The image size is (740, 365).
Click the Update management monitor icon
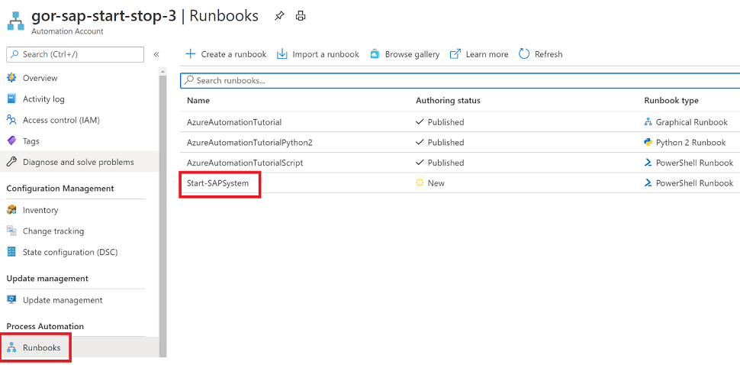(11, 300)
